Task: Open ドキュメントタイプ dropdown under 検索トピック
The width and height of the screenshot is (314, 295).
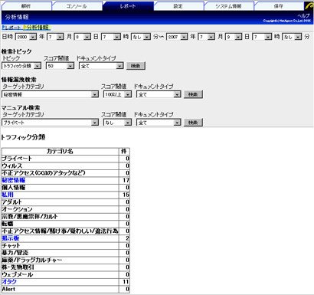Action: pos(101,66)
